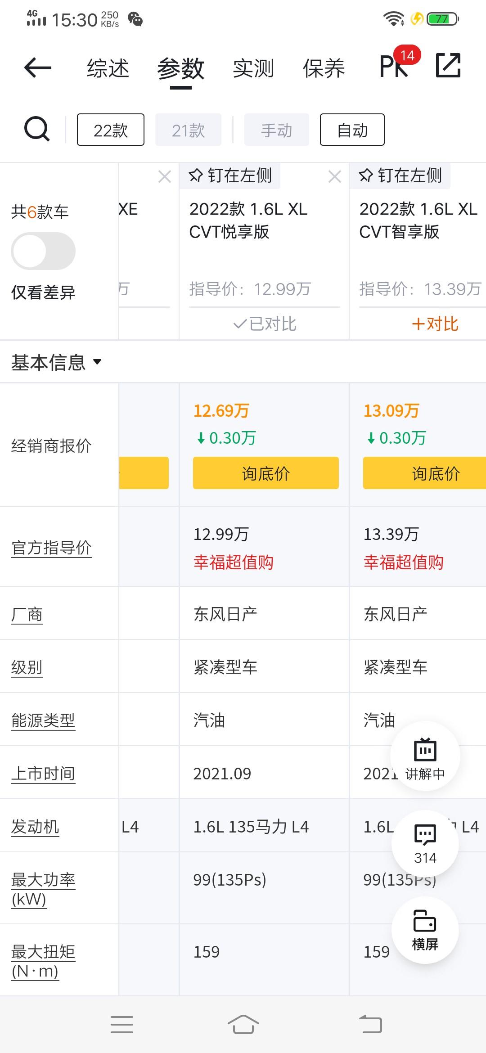
Task: Close the XE column with its X
Action: tap(165, 176)
